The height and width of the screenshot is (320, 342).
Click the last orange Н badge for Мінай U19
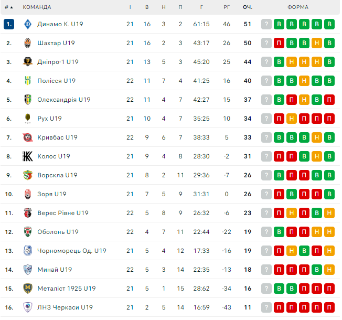pyautogui.click(x=329, y=270)
